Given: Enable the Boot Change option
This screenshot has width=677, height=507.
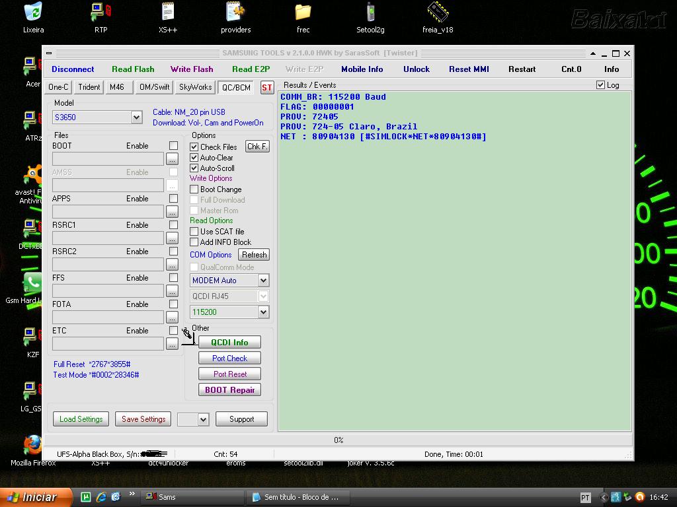Looking at the screenshot, I should pos(194,189).
